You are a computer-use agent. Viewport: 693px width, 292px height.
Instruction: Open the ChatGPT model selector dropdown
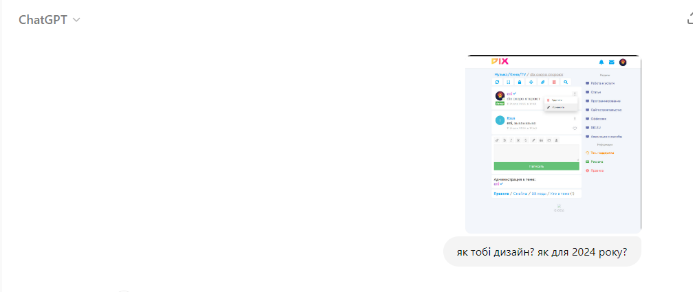click(49, 20)
